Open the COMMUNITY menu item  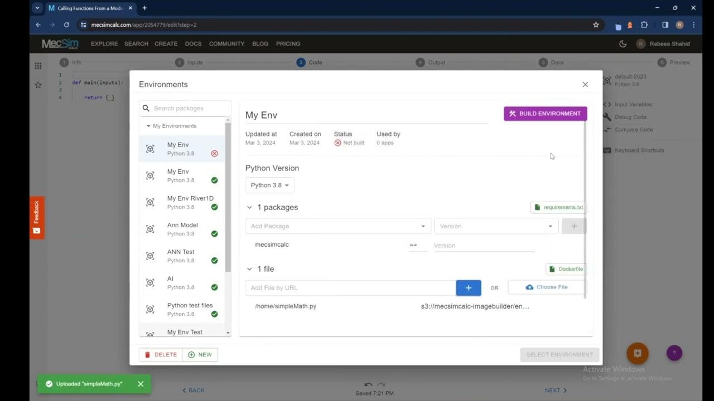coord(226,43)
